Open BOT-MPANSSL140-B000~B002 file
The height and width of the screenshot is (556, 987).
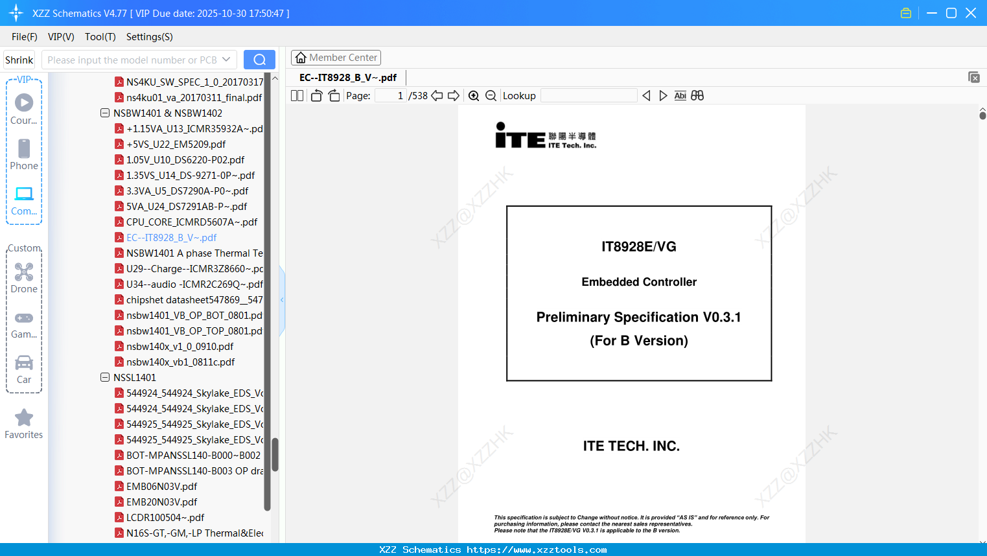point(194,455)
